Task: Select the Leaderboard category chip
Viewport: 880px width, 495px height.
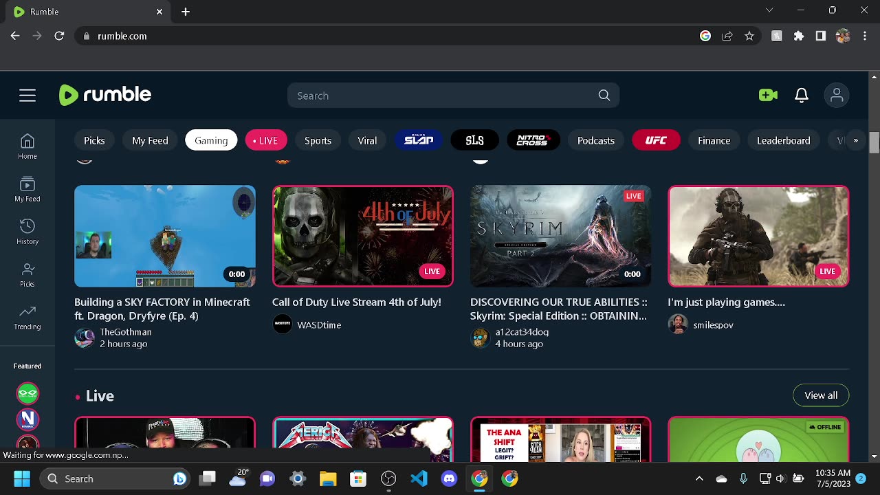Action: tap(783, 140)
